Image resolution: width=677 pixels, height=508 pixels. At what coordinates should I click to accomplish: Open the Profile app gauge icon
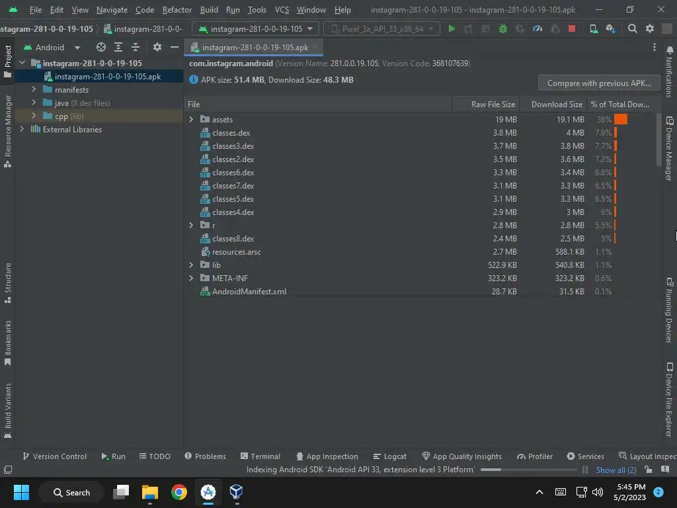click(538, 29)
